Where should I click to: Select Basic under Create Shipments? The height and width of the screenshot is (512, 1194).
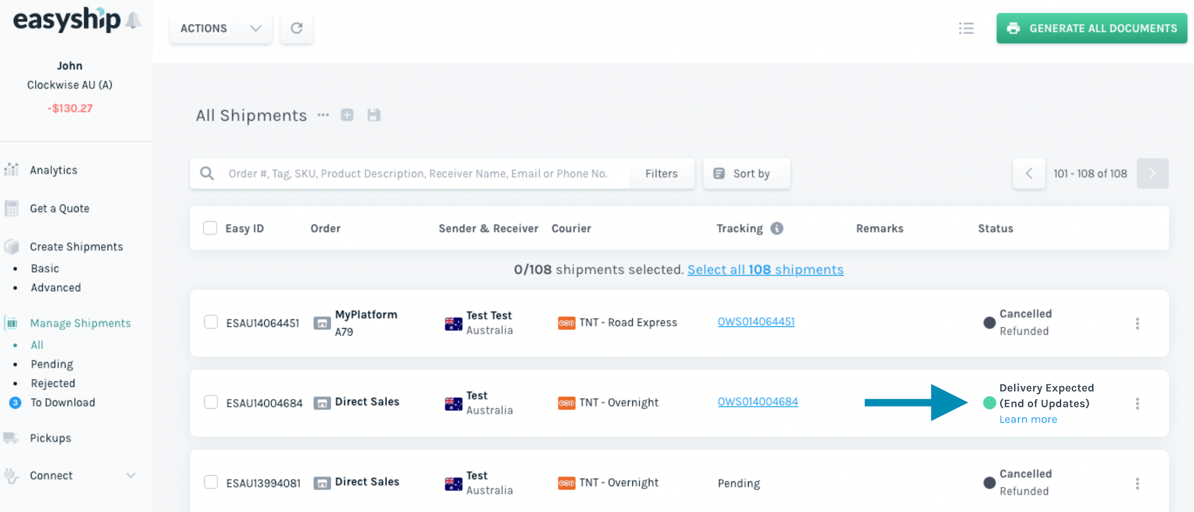tap(45, 268)
